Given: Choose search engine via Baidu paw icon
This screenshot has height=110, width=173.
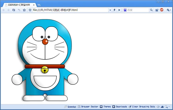Looking at the screenshot, I should click(125, 10).
